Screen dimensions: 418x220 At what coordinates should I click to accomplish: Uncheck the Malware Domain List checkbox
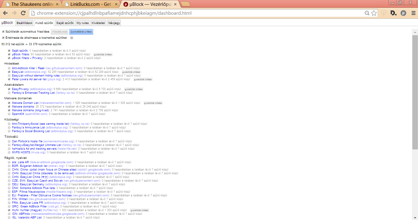click(9, 103)
